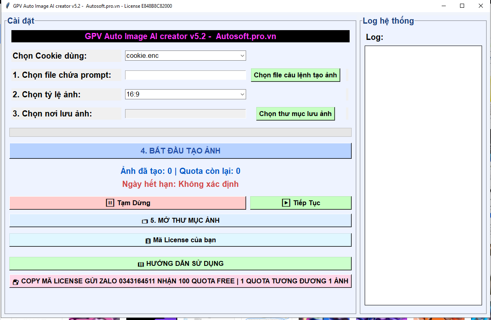Click the Ảnh đã tạo quota status text
Image resolution: width=491 pixels, height=320 pixels.
point(181,171)
